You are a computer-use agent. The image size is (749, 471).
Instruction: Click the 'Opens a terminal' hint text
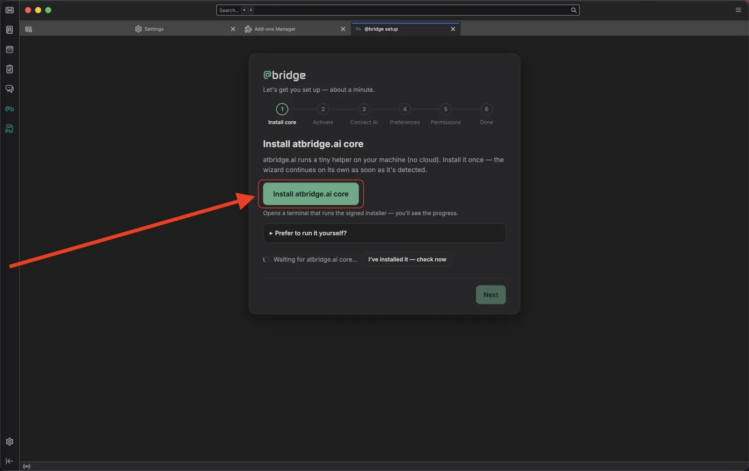(x=360, y=213)
